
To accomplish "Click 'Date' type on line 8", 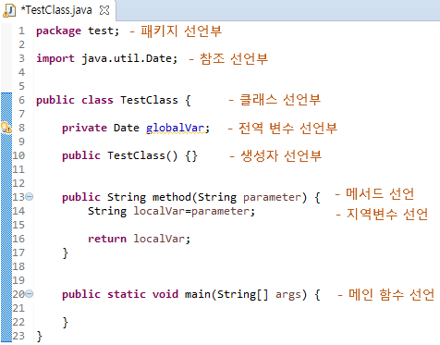I will (x=127, y=128).
